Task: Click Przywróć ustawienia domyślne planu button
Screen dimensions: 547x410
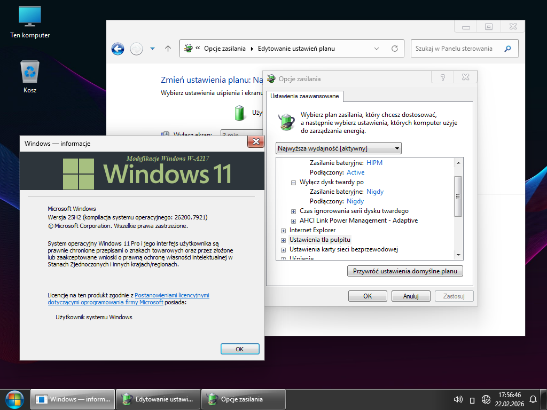Action: [x=405, y=271]
